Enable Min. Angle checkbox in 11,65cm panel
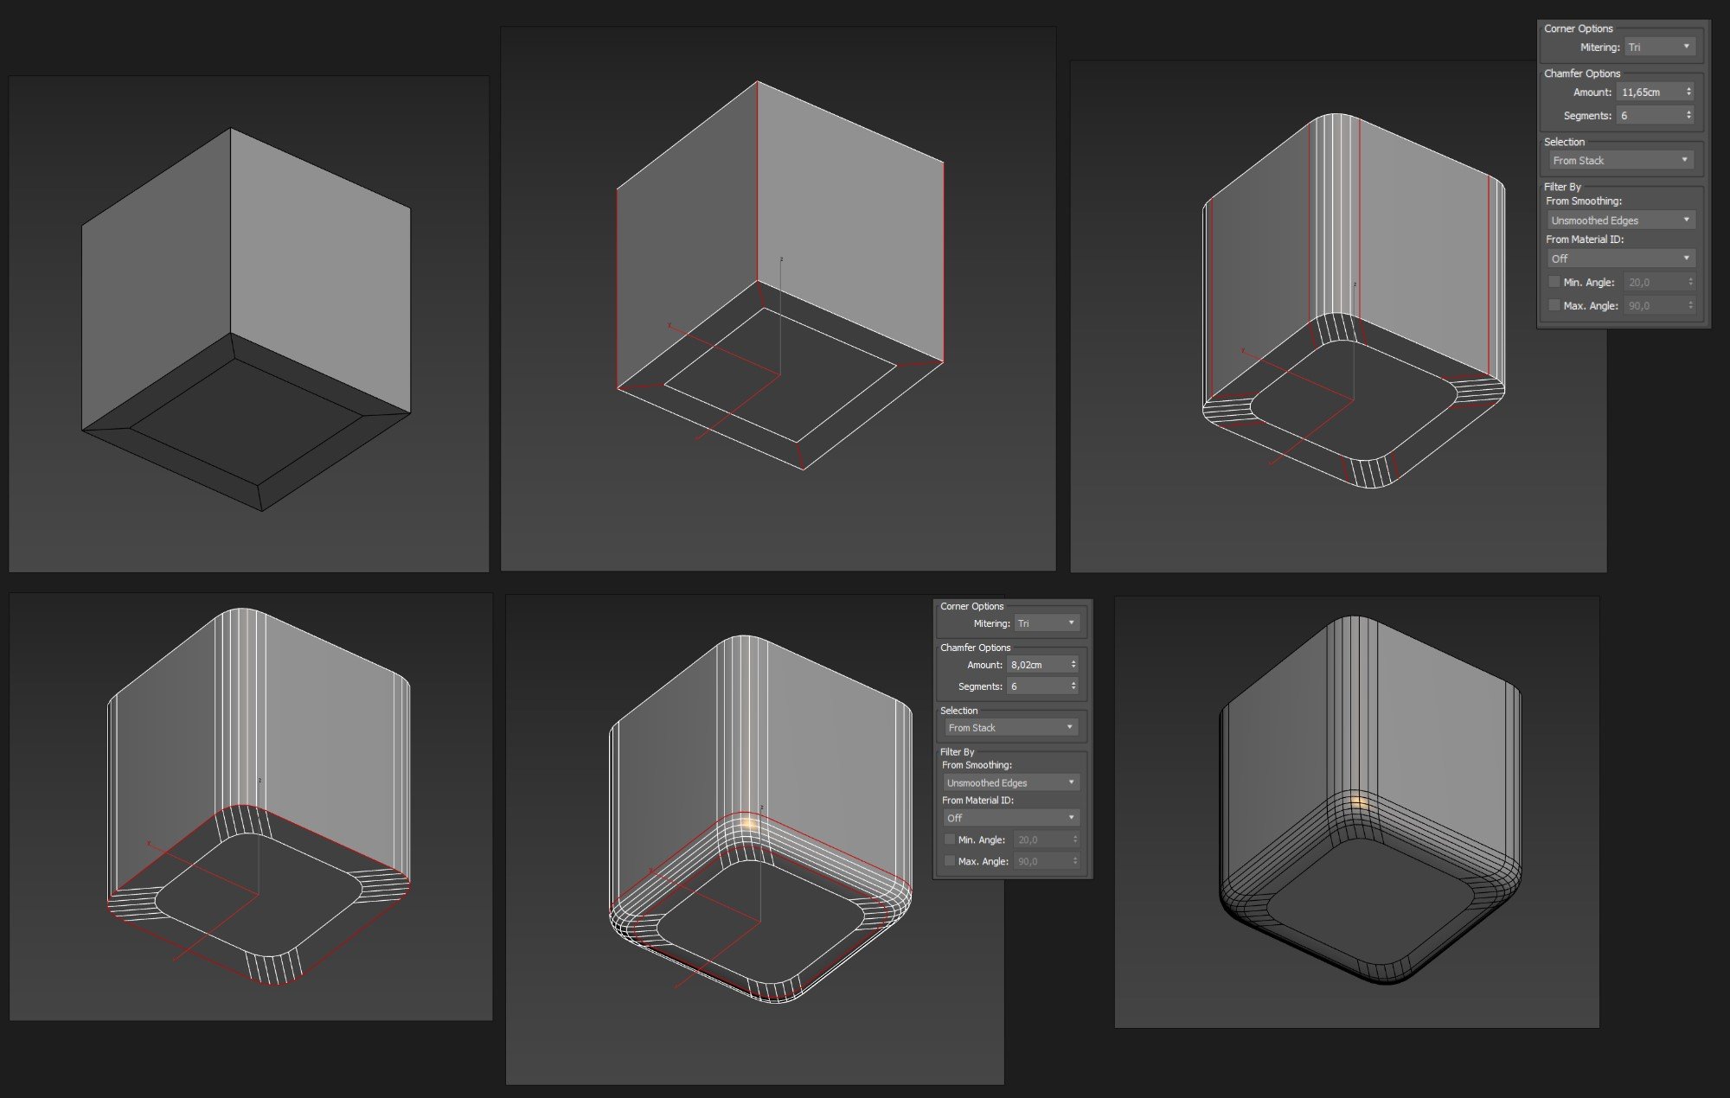The width and height of the screenshot is (1730, 1098). coord(1554,282)
